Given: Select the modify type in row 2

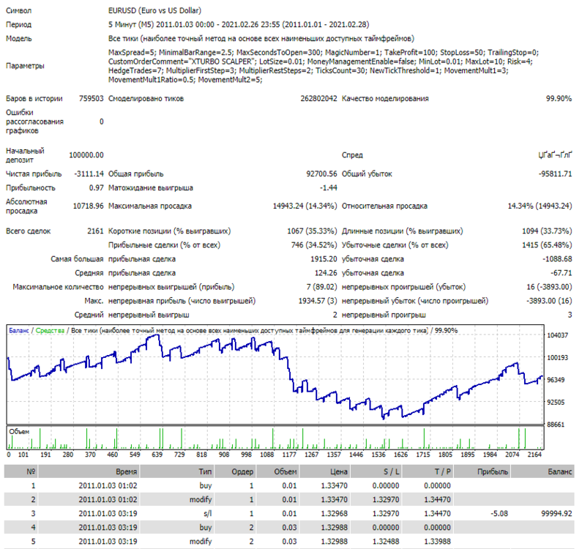Looking at the screenshot, I should coord(201,500).
